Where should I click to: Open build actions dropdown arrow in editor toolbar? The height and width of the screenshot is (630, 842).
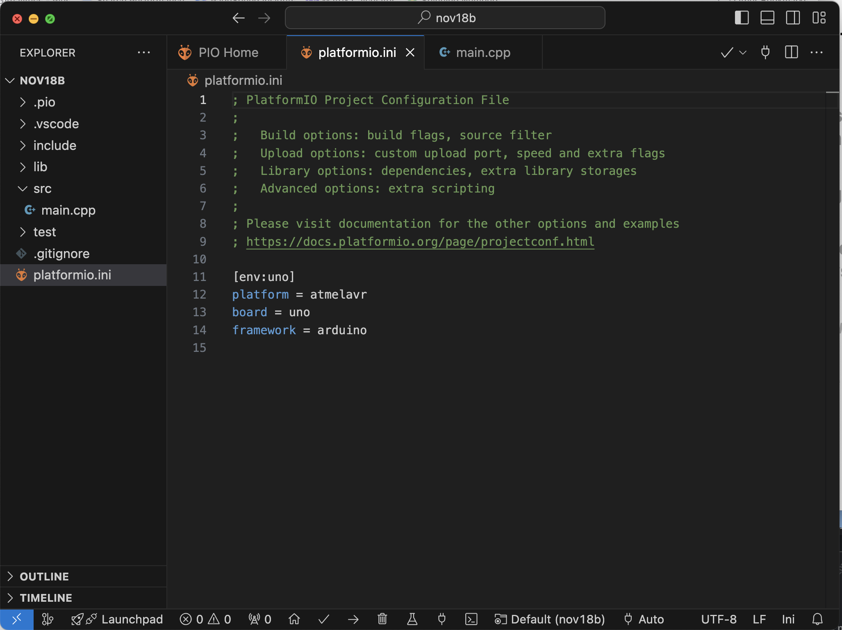(x=743, y=52)
